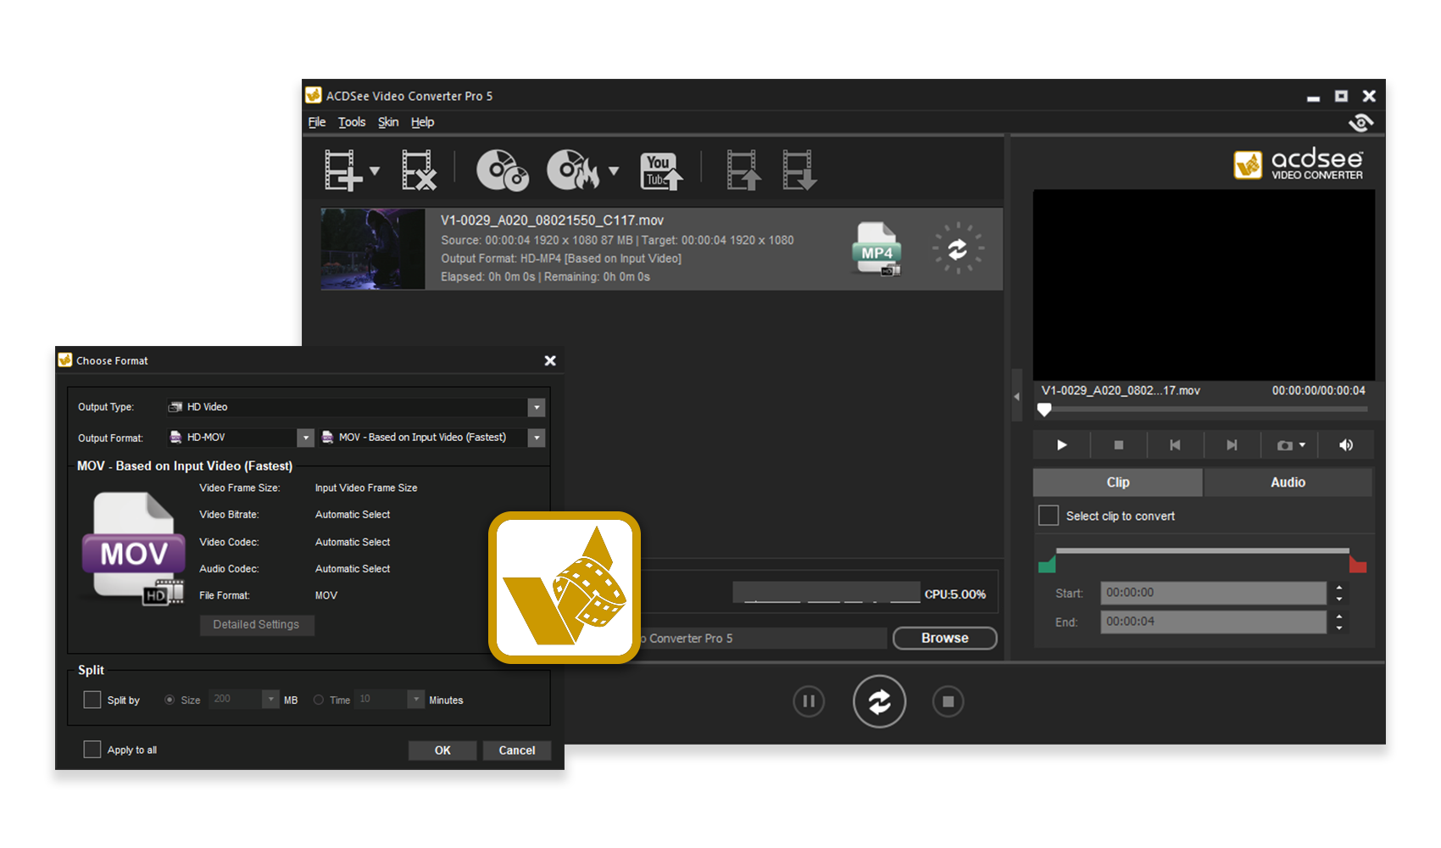Click the snapshot camera icon

[1285, 445]
